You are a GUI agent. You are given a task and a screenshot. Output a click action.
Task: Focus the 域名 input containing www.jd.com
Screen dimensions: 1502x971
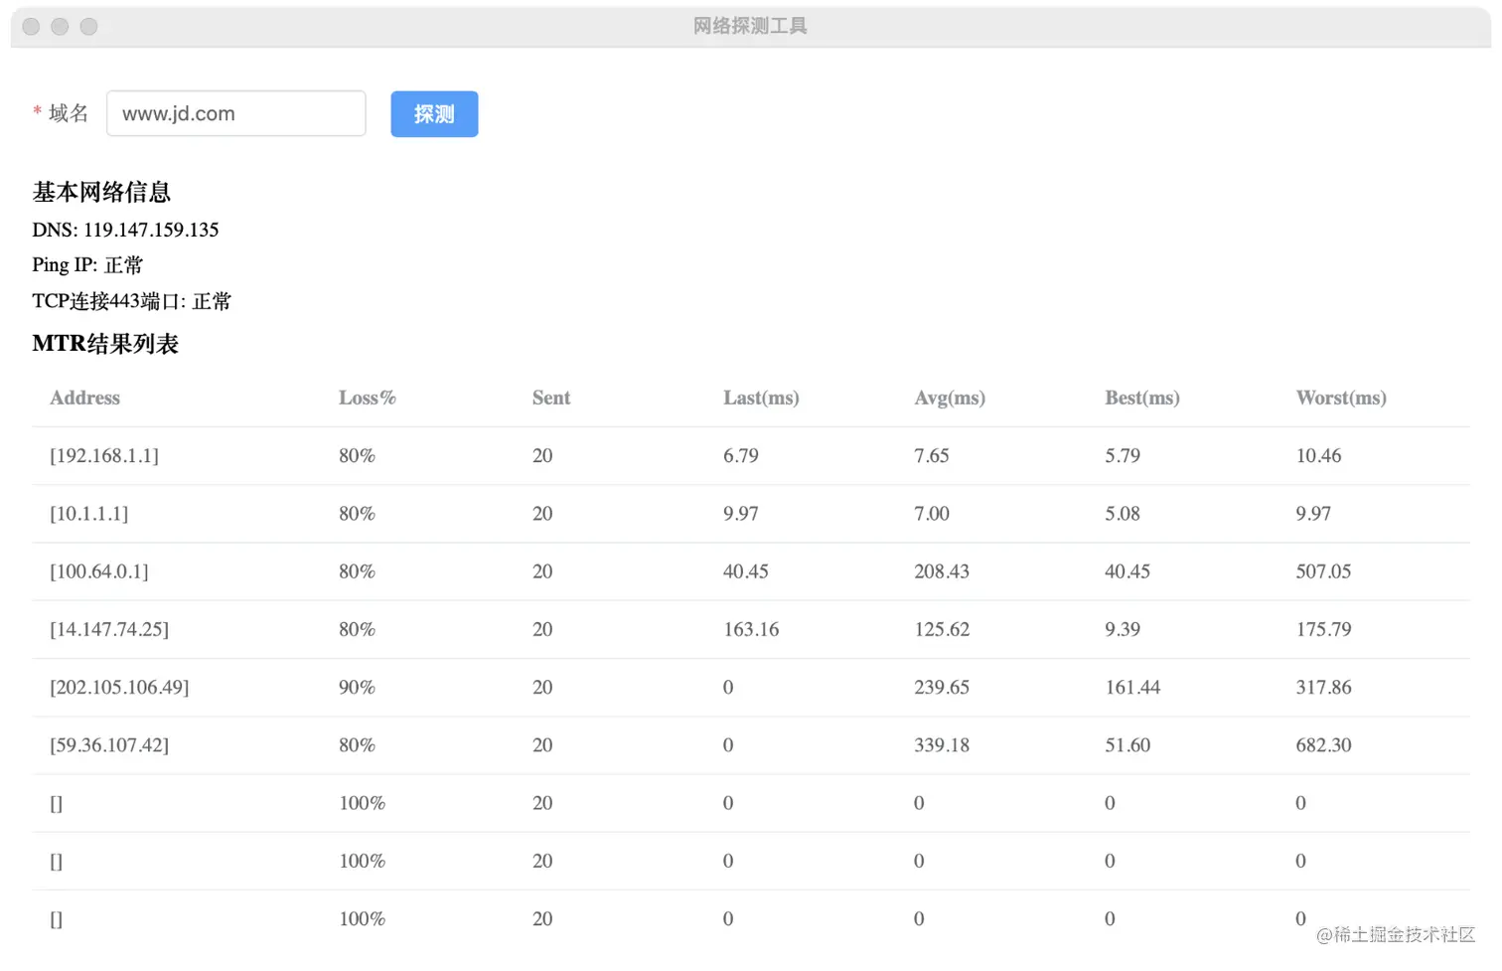tap(236, 113)
